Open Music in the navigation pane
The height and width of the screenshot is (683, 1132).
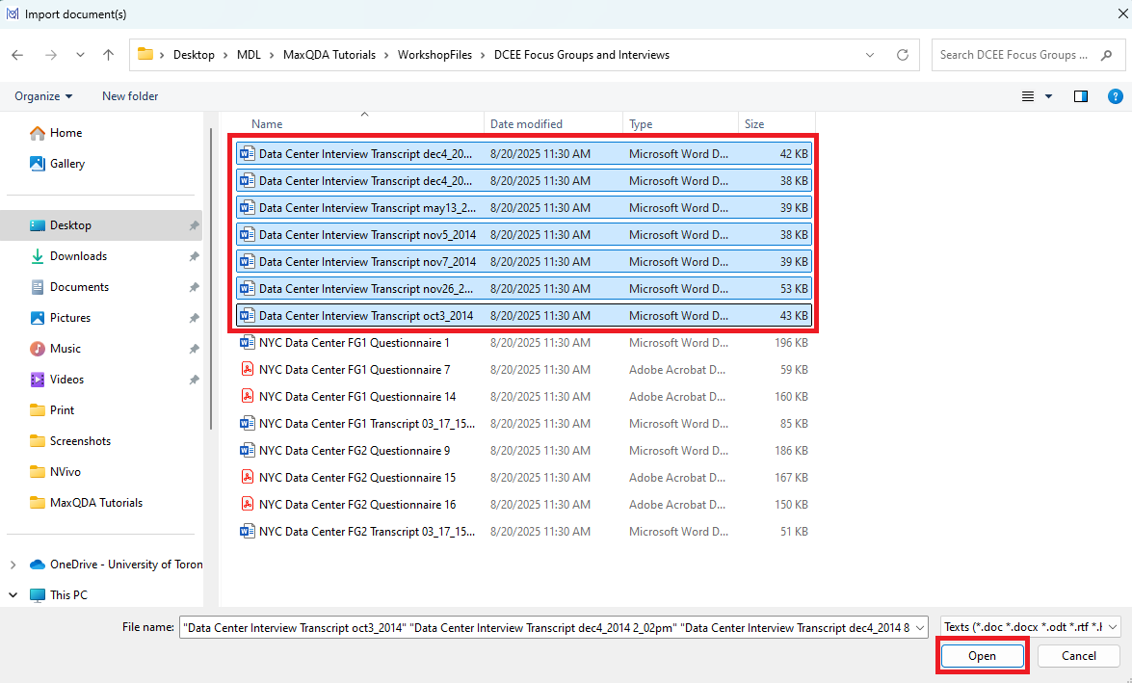point(65,349)
